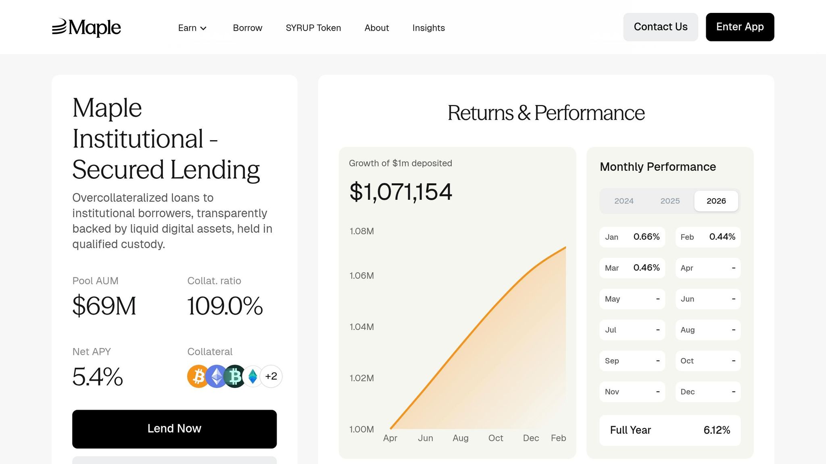Screen dimensions: 826x464
Task: Click the Contact Us button
Action: click(x=661, y=27)
